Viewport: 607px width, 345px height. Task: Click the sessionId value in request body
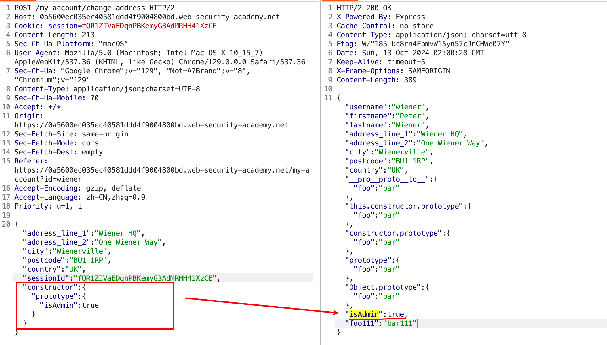pyautogui.click(x=145, y=278)
